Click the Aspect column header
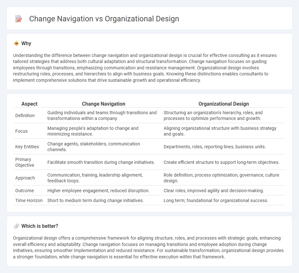The width and height of the screenshot is (299, 273). 29,104
